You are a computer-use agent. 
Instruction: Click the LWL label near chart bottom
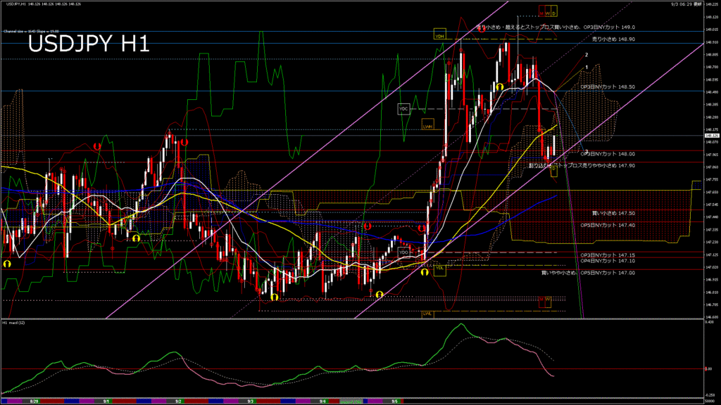point(427,314)
